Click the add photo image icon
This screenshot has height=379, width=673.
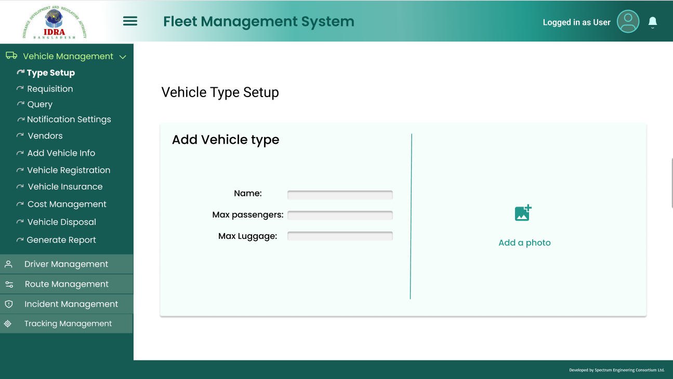pos(523,213)
